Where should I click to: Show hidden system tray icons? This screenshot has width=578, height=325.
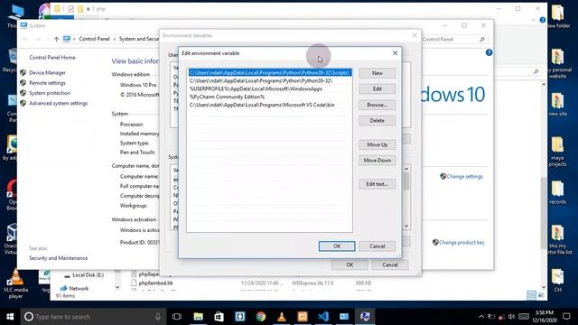[481, 317]
